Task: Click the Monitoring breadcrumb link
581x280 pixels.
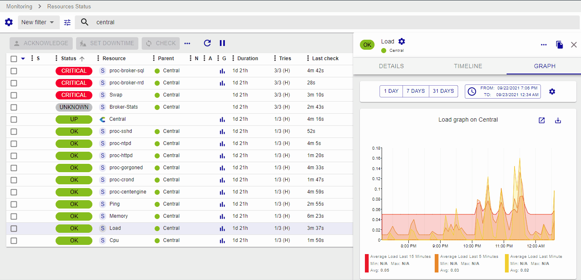Action: [19, 6]
